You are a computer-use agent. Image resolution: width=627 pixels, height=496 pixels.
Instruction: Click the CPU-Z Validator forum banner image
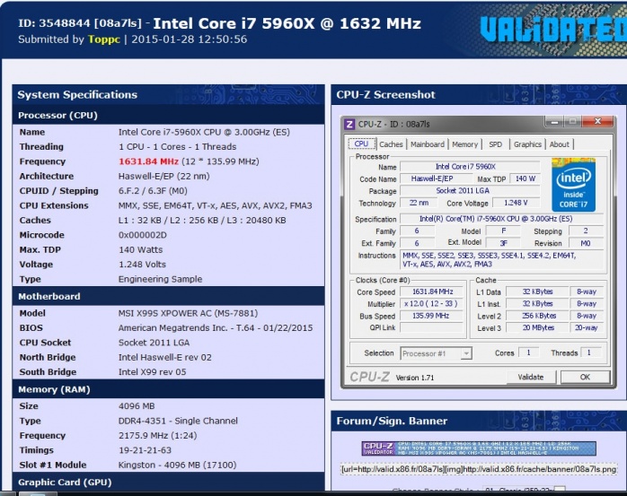click(479, 448)
